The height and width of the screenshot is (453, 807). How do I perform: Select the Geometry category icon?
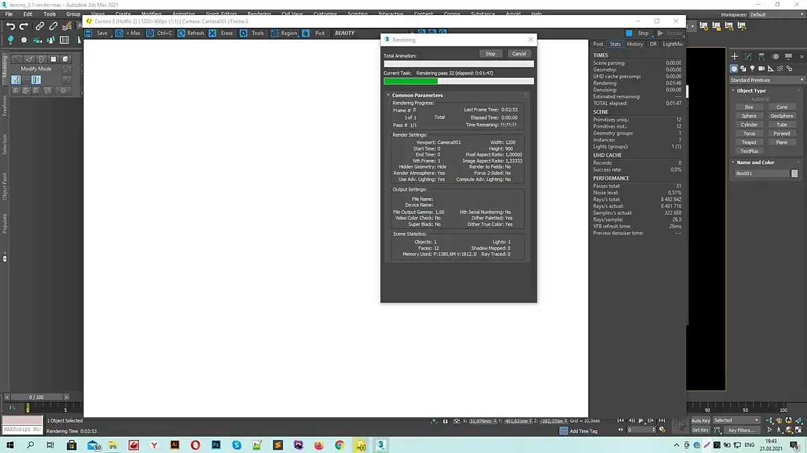(x=734, y=68)
